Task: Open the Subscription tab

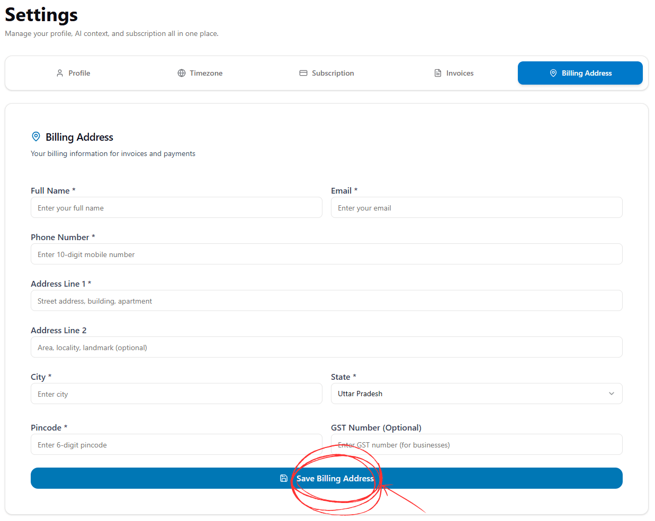Action: (326, 73)
